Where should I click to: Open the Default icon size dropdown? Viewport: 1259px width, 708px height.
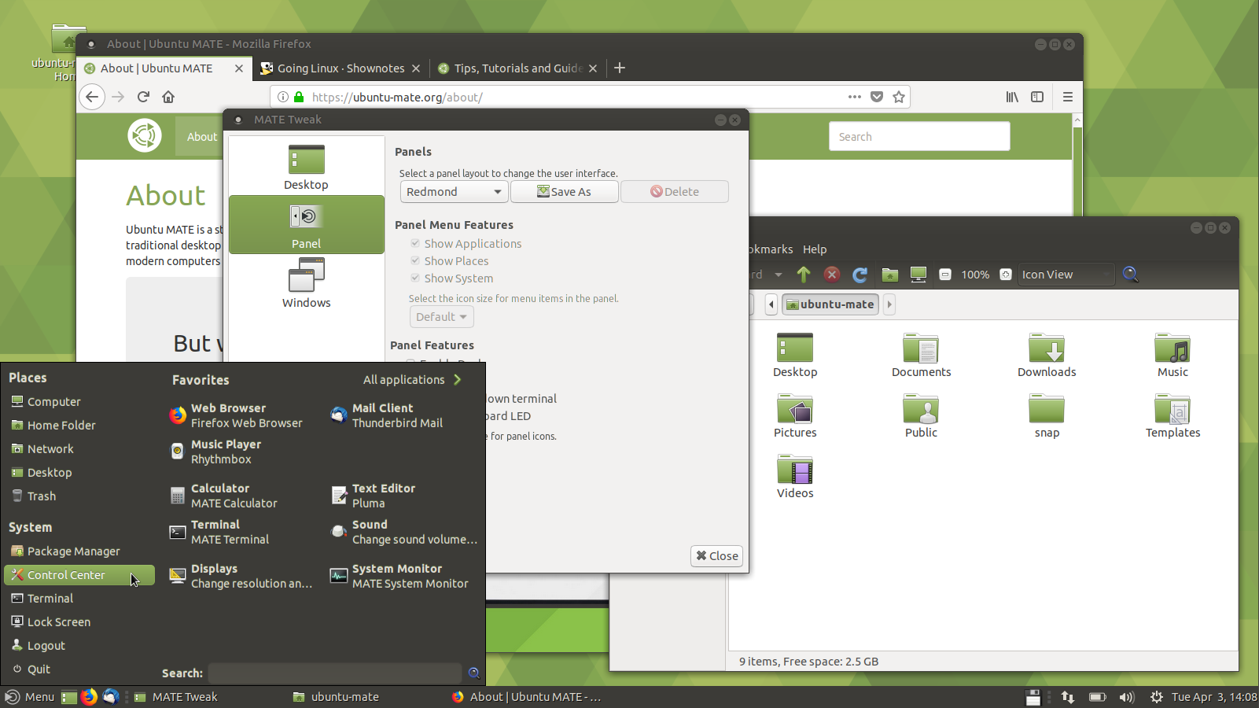[x=442, y=317]
